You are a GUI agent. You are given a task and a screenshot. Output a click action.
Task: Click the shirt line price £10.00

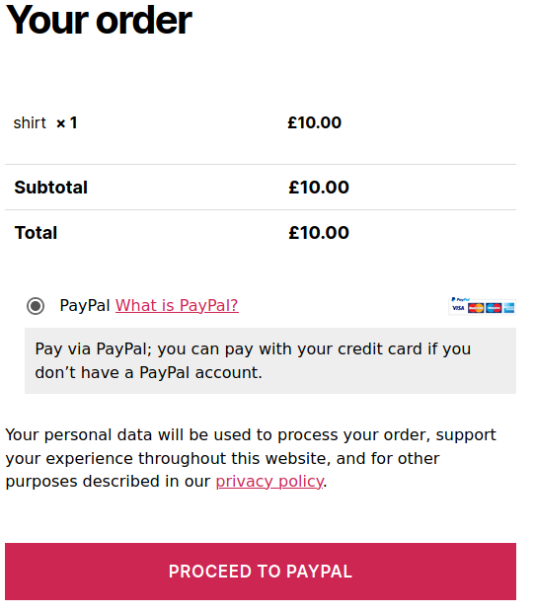[315, 123]
